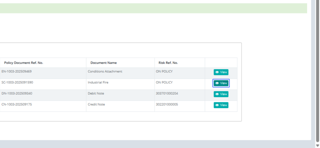The width and height of the screenshot is (320, 148).
Task: Click the Policy Document Ref. No. column header
Action: tap(23, 63)
